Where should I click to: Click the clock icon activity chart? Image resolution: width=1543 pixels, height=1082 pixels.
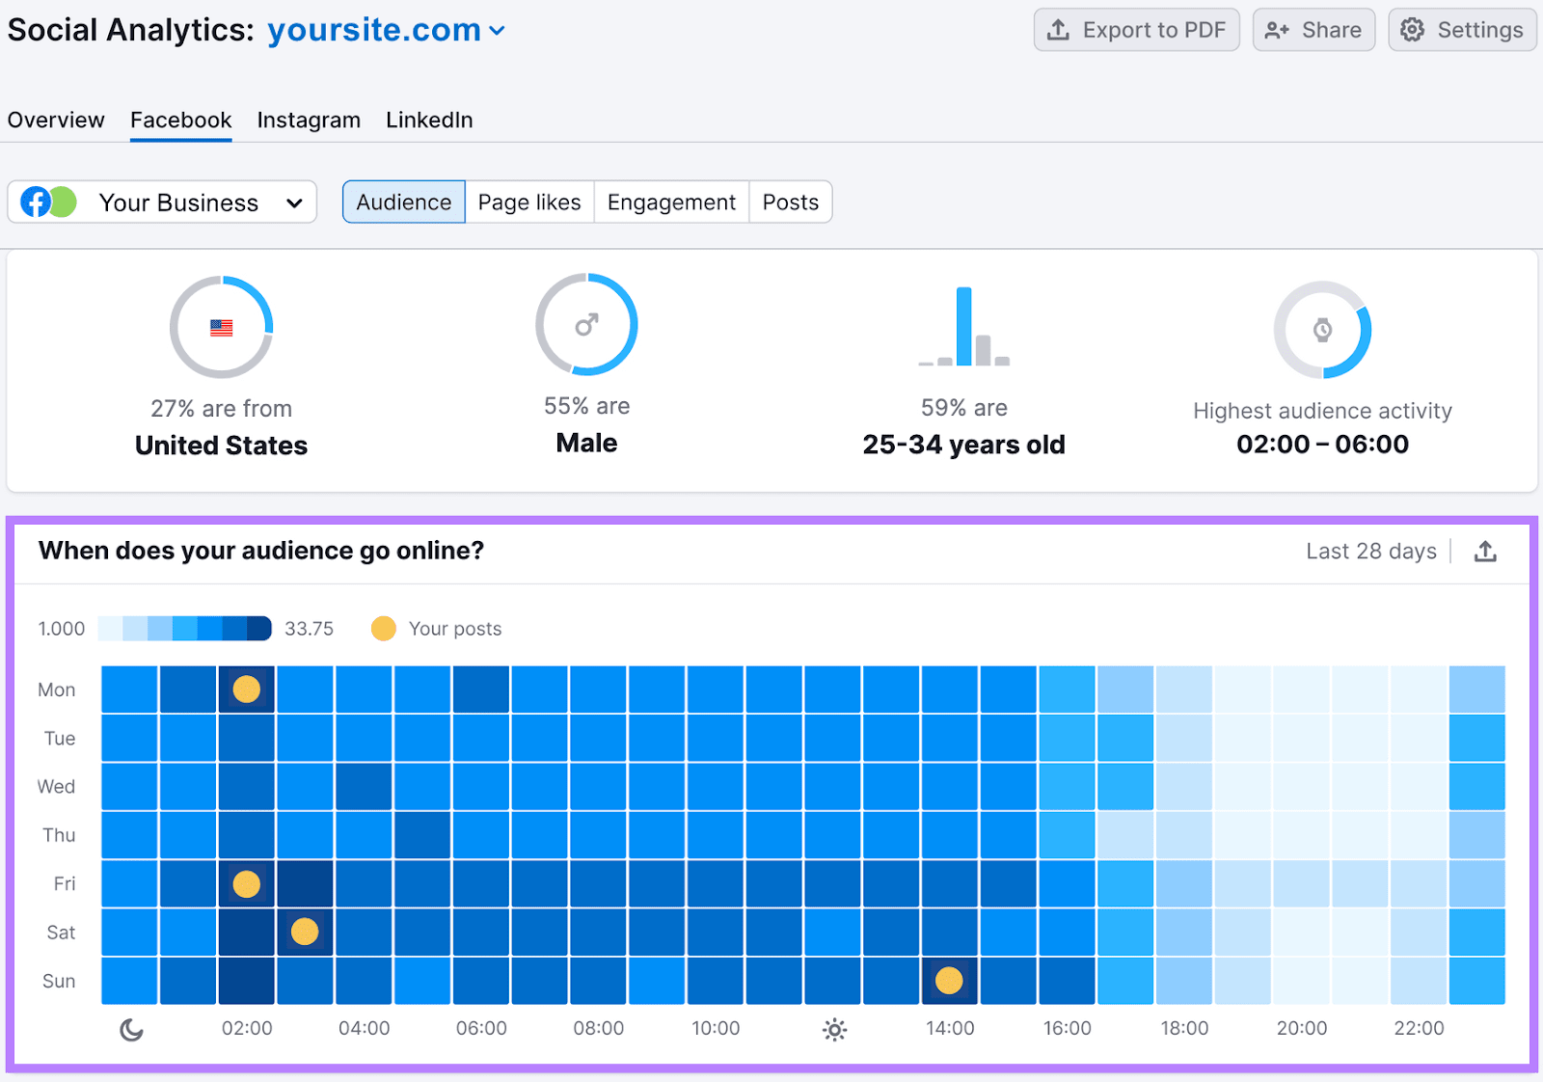(1322, 331)
